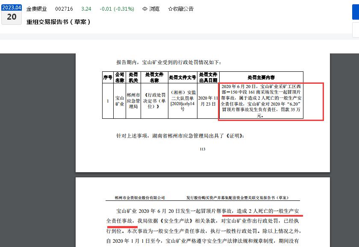Click the date cell 2020年11月23日
Image resolution: width=359 pixels, height=247 pixels.
[208, 101]
